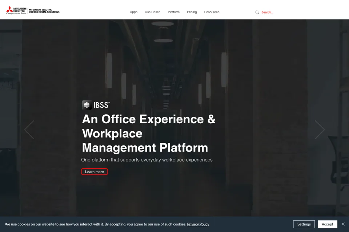This screenshot has width=349, height=232.
Task: Click the search magnifier icon
Action: coord(257,12)
